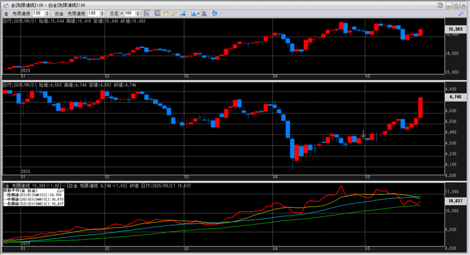Click the 8,000 axis label on spread chart
Image resolution: width=470 pixels, height=255 pixels.
(x=452, y=249)
